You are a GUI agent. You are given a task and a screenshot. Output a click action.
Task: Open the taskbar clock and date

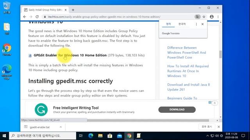[x=231, y=136]
